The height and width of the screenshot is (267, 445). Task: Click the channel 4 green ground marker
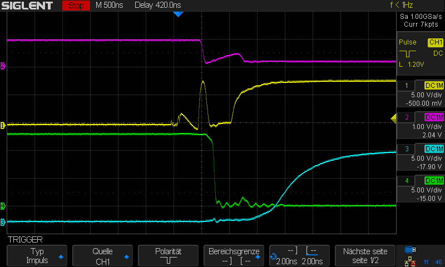pos(3,206)
